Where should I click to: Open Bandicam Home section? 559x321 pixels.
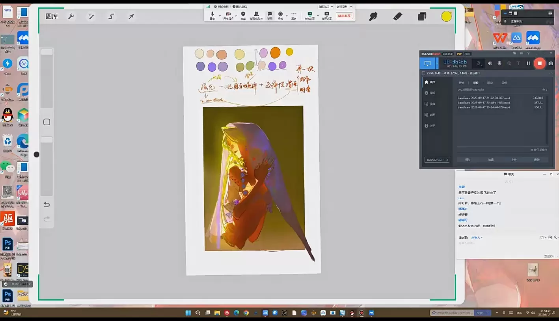coord(430,82)
